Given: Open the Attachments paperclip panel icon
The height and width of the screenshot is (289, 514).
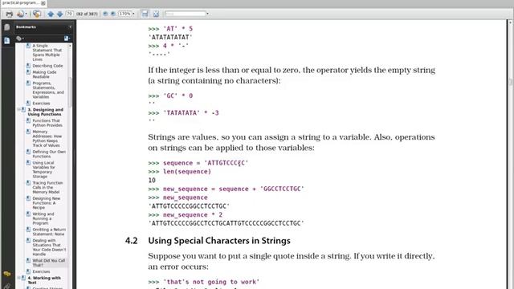Looking at the screenshot, I should click(7, 286).
